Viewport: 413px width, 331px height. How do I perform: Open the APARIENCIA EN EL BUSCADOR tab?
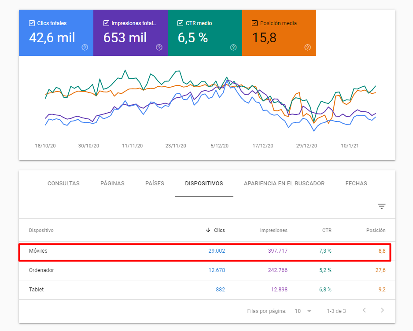284,184
